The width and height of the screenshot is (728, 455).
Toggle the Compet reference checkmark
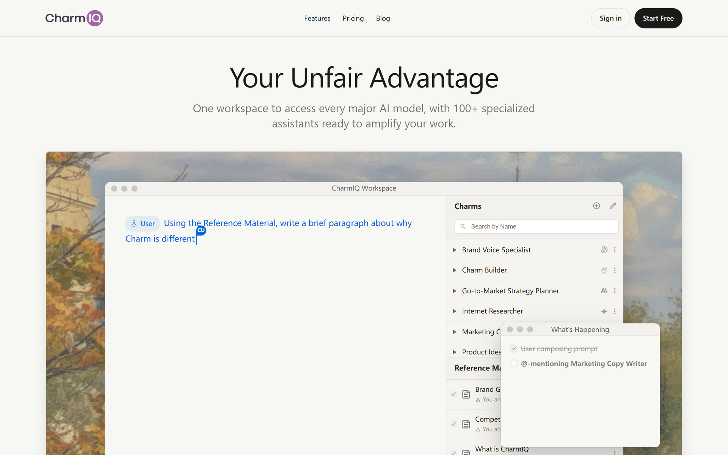point(453,424)
